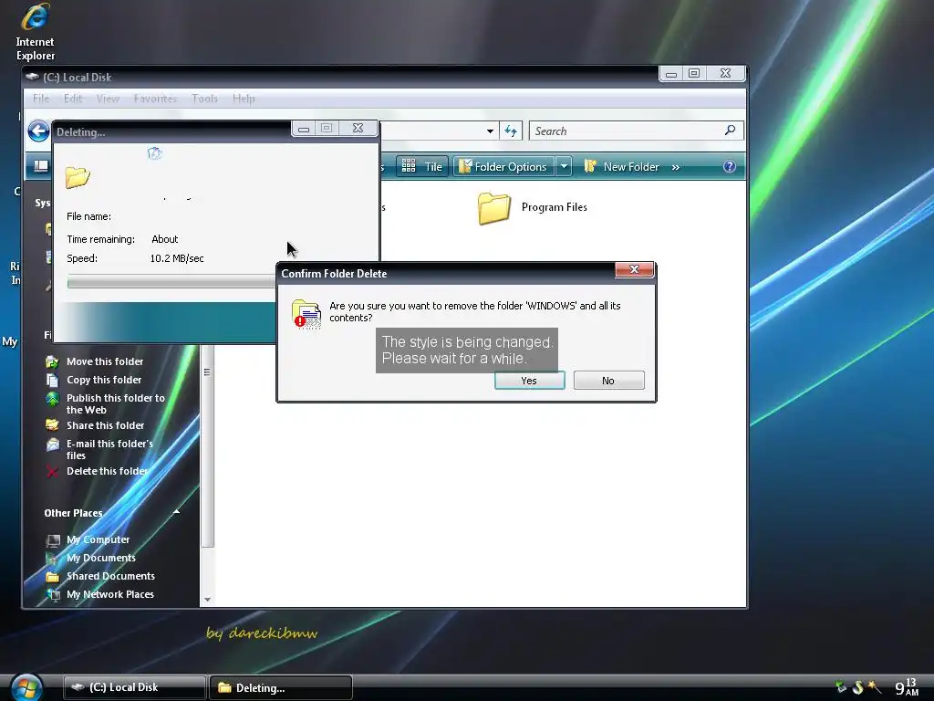Click the red X Delete this folder icon
934x701 pixels.
52,472
